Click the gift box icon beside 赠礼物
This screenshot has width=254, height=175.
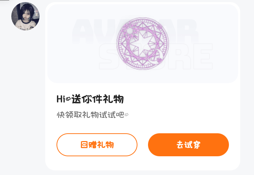point(84,145)
